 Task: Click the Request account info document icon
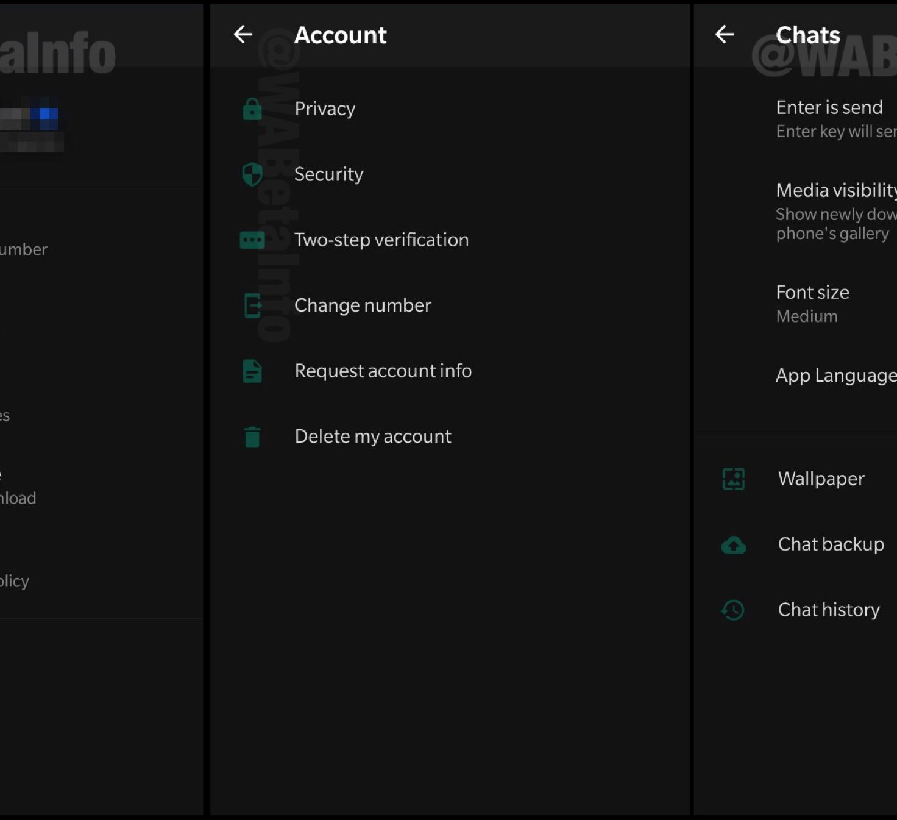(x=252, y=371)
